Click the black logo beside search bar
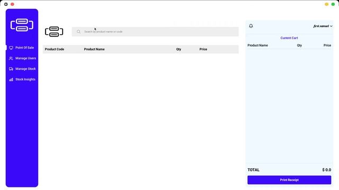Image resolution: width=339 pixels, height=190 pixels. 54,32
